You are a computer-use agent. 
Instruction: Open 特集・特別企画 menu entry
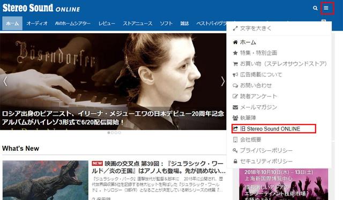[x=258, y=53]
